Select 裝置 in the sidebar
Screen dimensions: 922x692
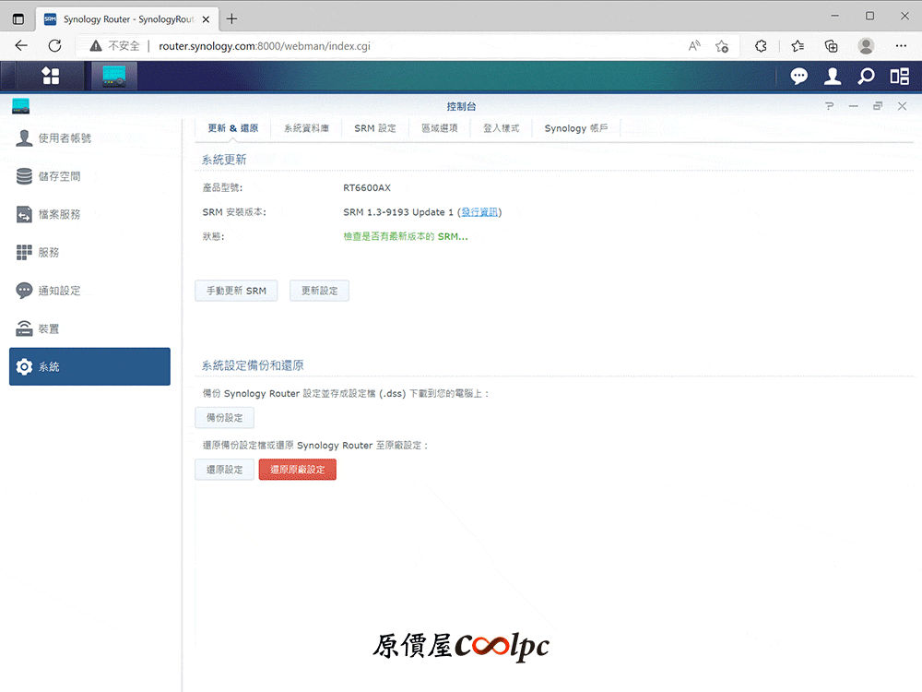[x=90, y=328]
